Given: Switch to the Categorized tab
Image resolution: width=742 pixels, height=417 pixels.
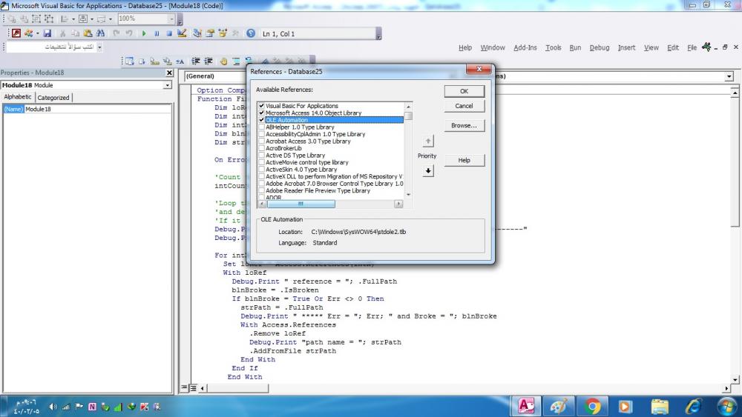Looking at the screenshot, I should (53, 97).
